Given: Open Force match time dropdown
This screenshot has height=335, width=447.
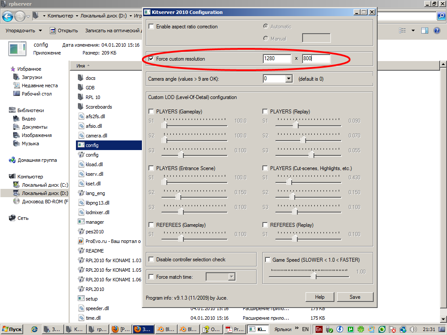Looking at the screenshot, I should 232,276.
